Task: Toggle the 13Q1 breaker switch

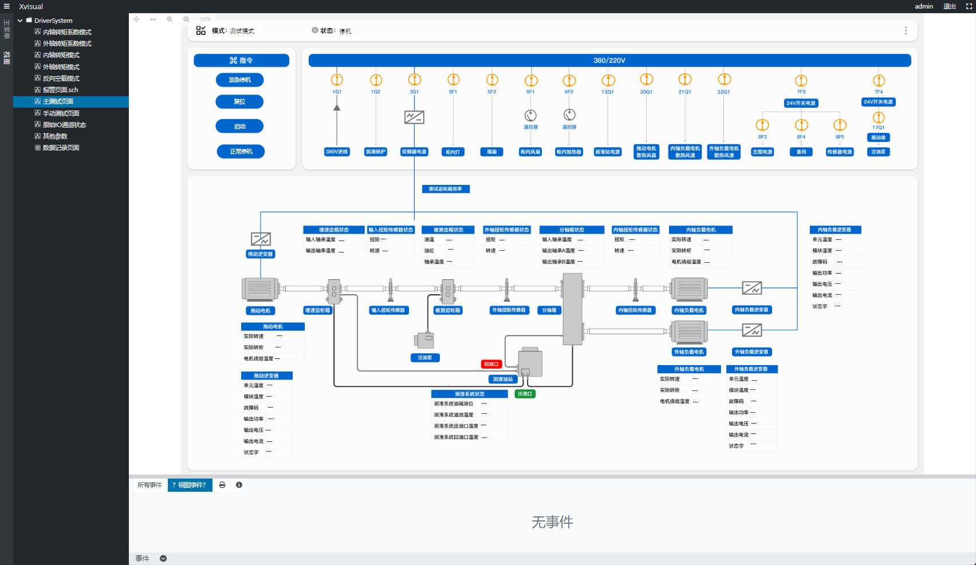Action: 608,80
